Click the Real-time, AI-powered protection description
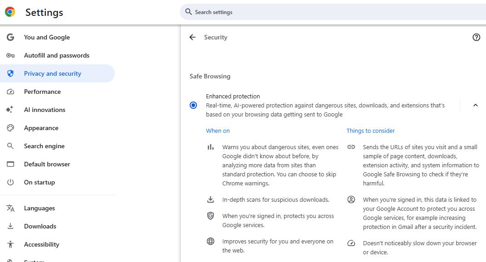This screenshot has width=486, height=262. point(325,110)
